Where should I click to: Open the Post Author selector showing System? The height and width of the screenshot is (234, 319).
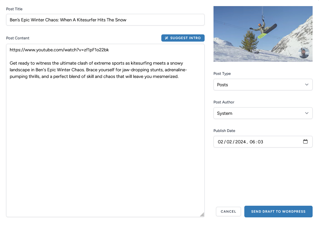click(x=263, y=113)
